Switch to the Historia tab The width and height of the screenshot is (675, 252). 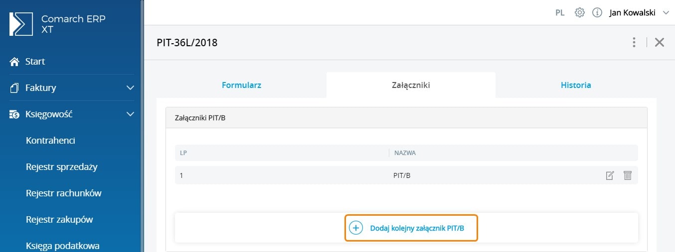point(576,85)
